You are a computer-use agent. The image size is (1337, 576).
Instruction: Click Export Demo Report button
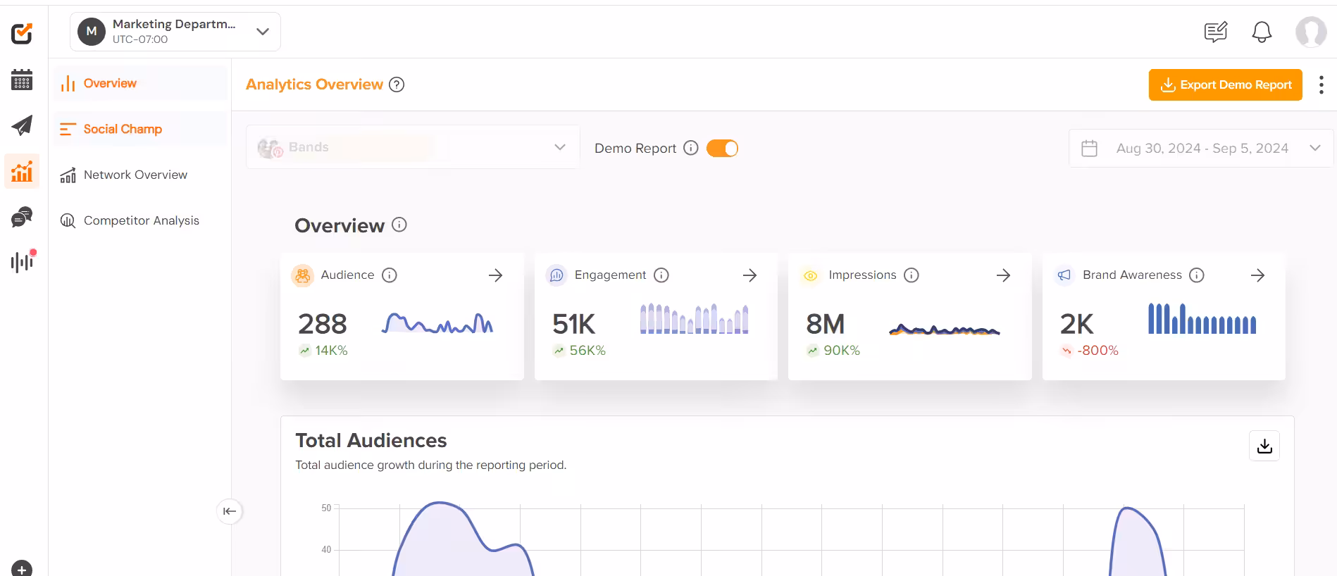pyautogui.click(x=1226, y=84)
